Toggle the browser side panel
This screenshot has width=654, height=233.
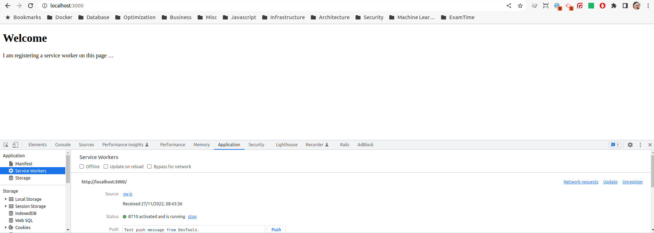pyautogui.click(x=625, y=6)
